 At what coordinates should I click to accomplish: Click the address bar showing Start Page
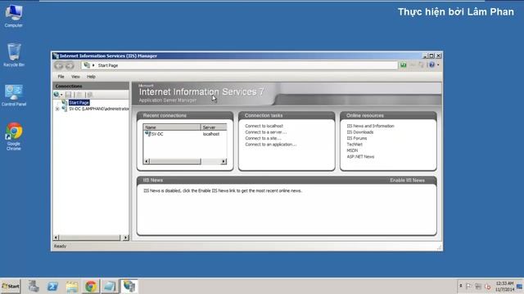(x=239, y=65)
